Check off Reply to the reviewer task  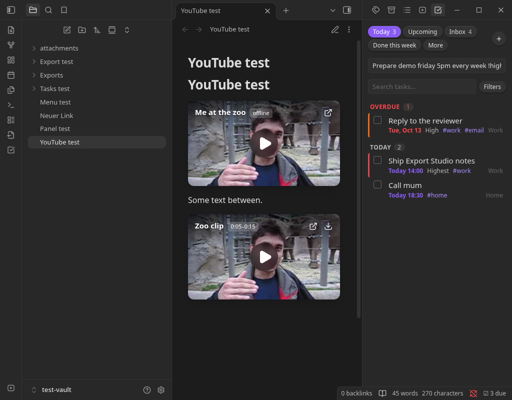377,120
